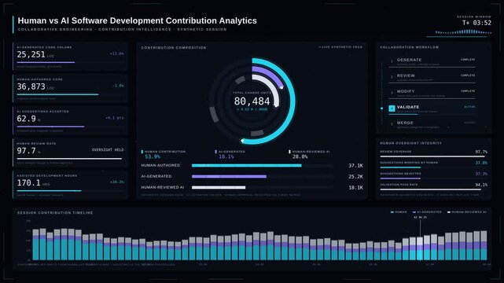Click the purple AI-Generated horizontal bar
The height and width of the screenshot is (283, 504).
229,177
